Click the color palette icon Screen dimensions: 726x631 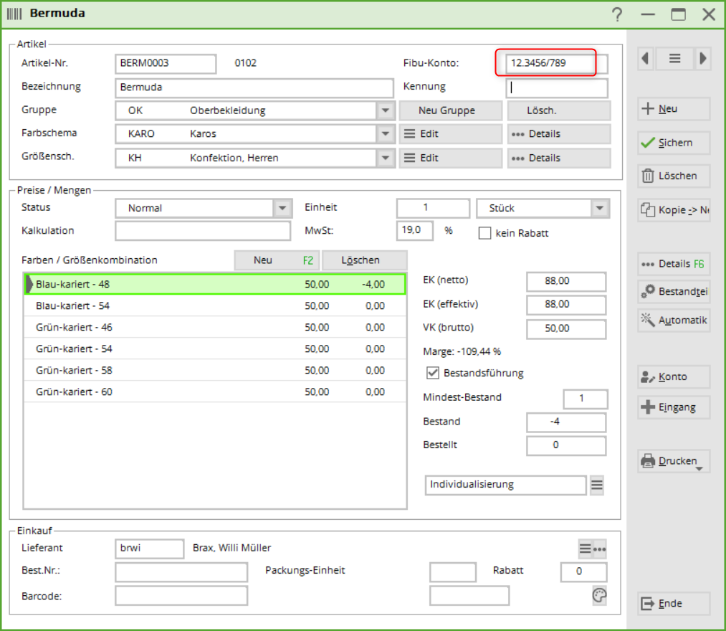pyautogui.click(x=599, y=595)
